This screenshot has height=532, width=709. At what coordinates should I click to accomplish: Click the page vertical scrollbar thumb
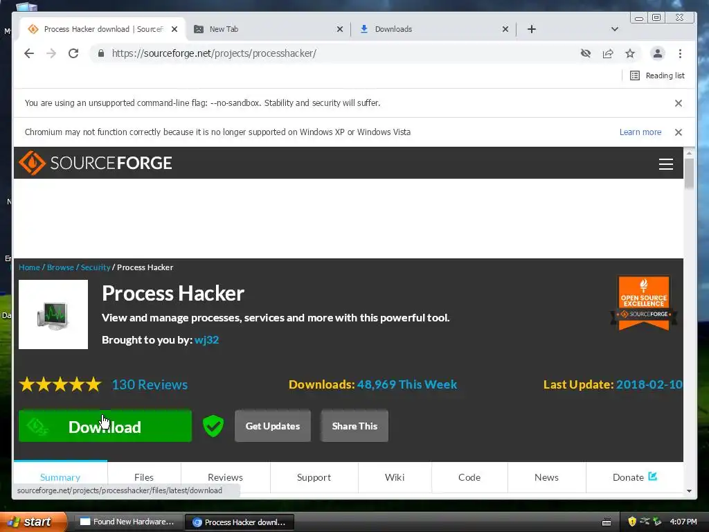pos(689,173)
